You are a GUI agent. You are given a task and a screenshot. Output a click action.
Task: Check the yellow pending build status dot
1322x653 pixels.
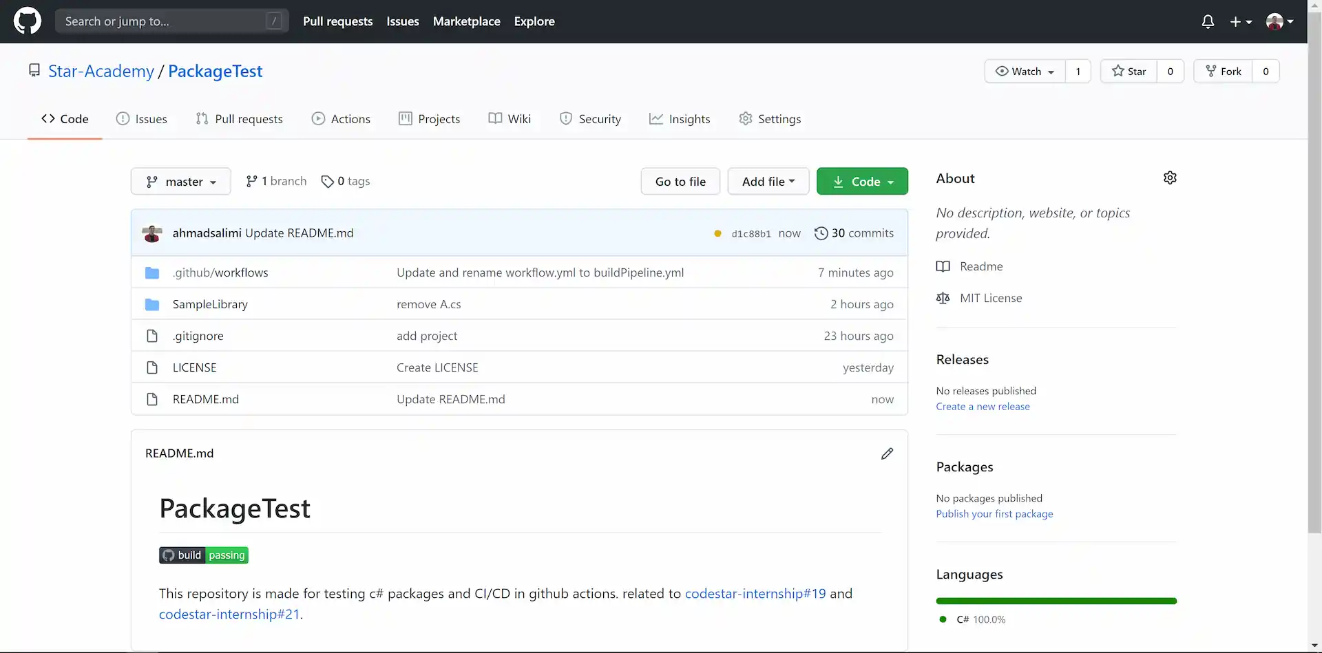click(717, 233)
